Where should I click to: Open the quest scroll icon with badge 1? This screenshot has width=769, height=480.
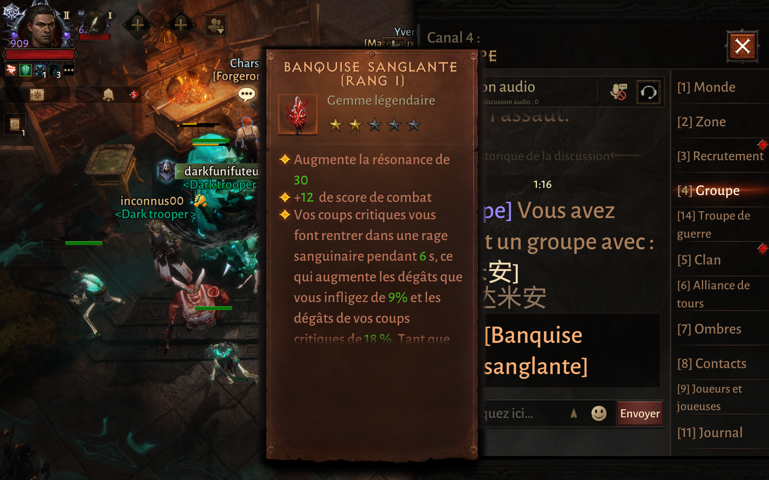15,124
